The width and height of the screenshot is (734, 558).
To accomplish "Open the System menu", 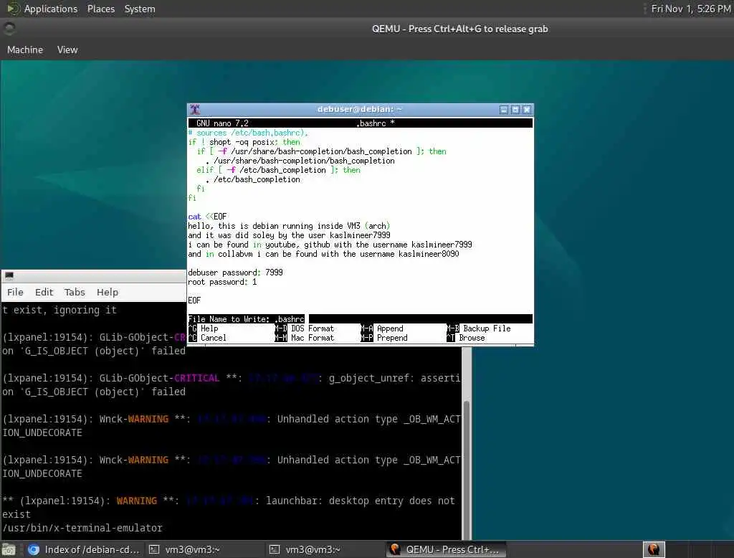I will (140, 9).
